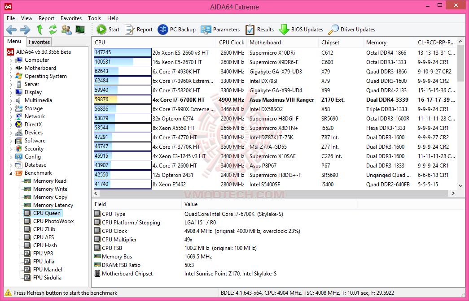Select the 4x Core i7-6700K HT result row

click(275, 100)
